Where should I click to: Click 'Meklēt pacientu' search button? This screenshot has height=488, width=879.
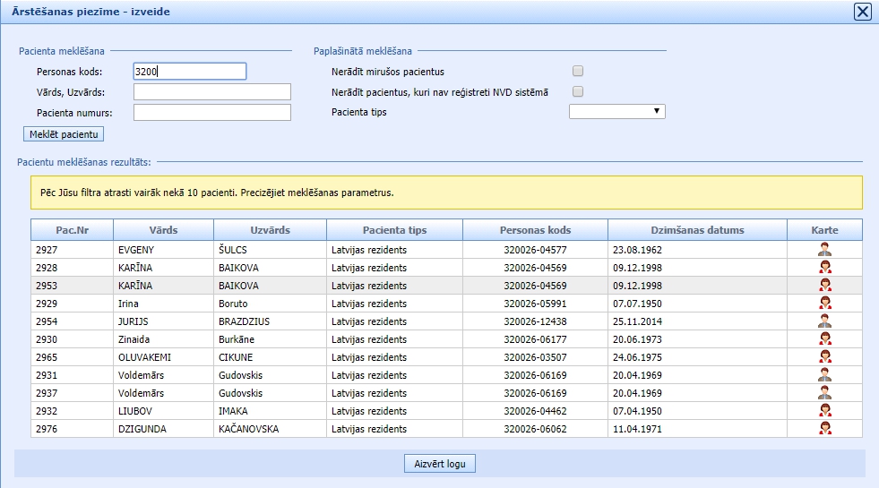click(x=63, y=134)
